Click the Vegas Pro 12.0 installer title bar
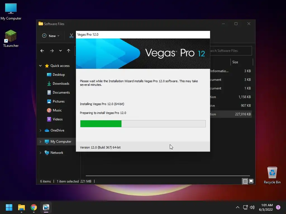The height and width of the screenshot is (214, 286). click(x=143, y=35)
